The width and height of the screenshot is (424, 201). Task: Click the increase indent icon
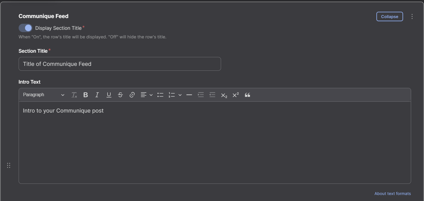(x=201, y=95)
